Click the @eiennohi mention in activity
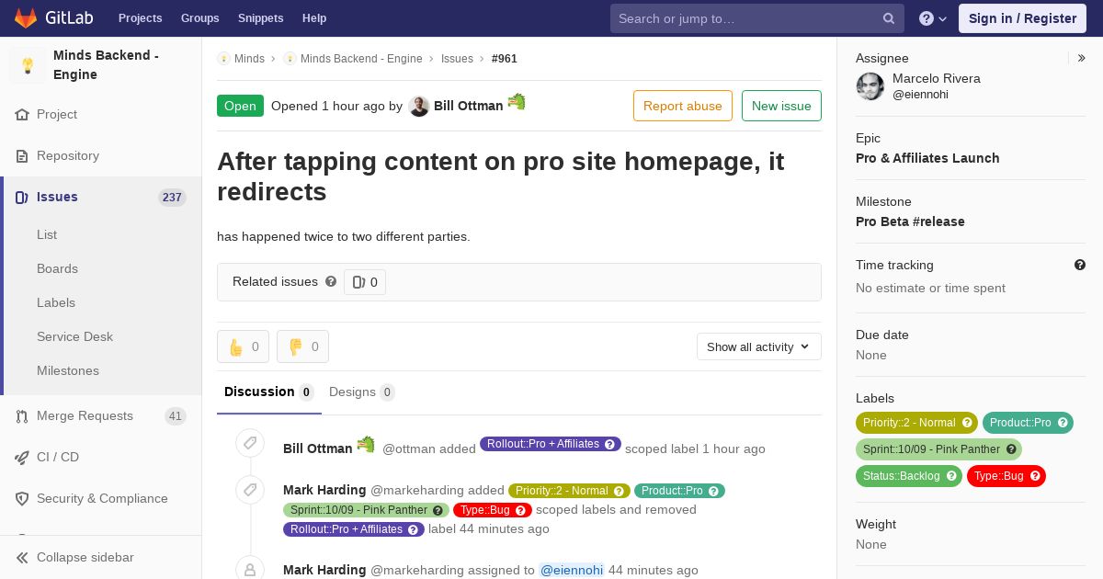1103x579 pixels. tap(572, 570)
